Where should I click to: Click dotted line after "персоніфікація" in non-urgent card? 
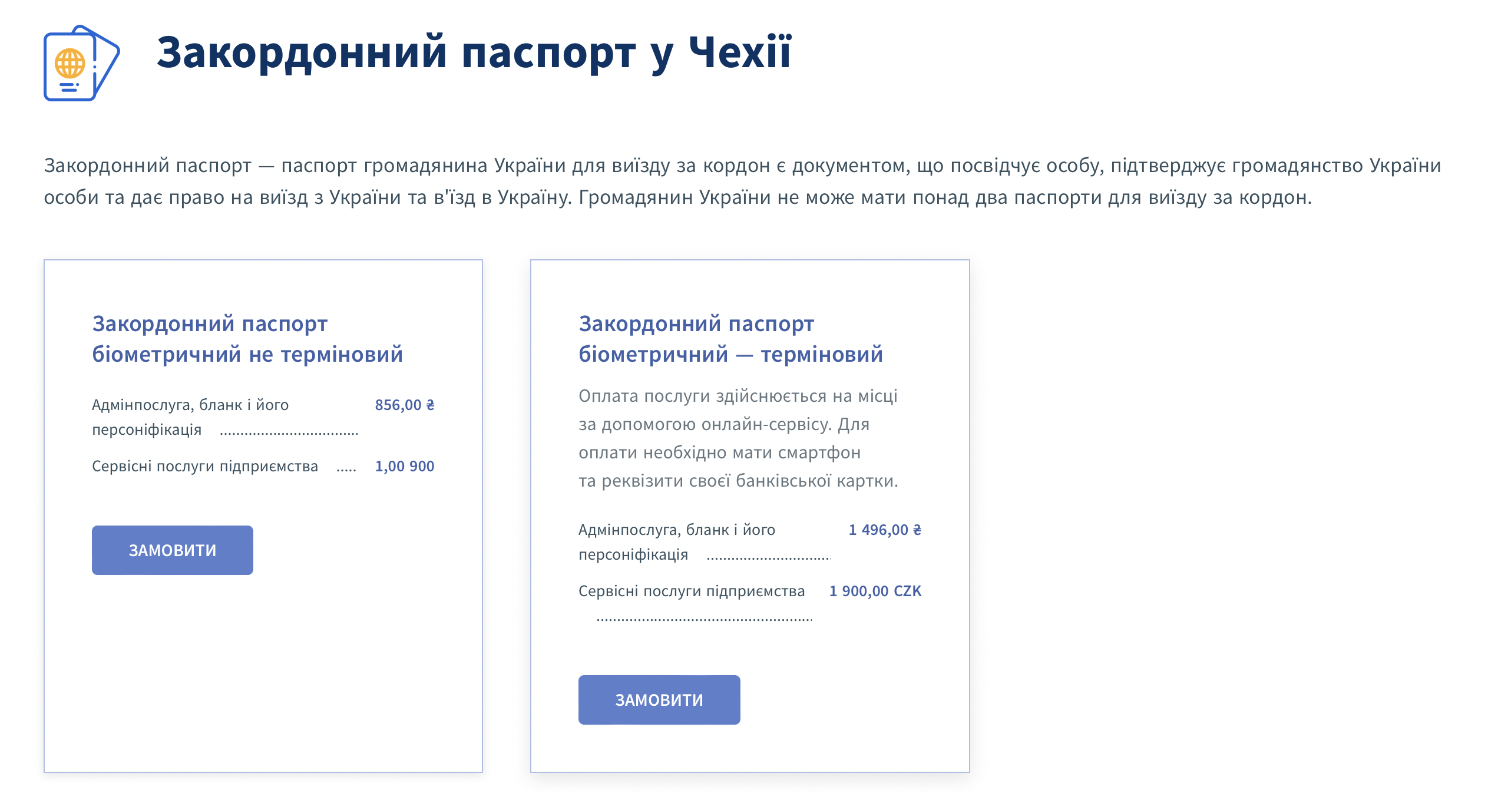(x=289, y=434)
